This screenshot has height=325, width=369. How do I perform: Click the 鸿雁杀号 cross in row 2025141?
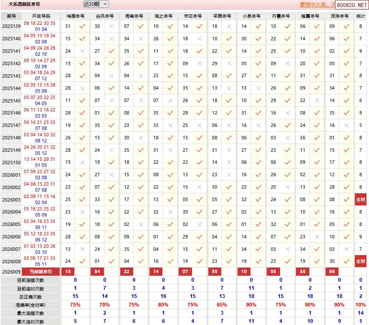coord(82,51)
